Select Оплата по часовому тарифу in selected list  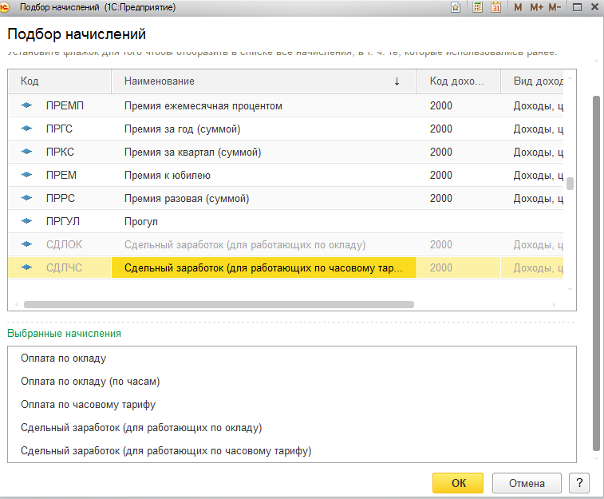point(88,405)
